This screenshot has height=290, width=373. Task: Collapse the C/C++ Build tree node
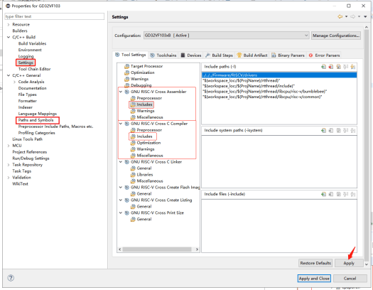tap(9, 37)
